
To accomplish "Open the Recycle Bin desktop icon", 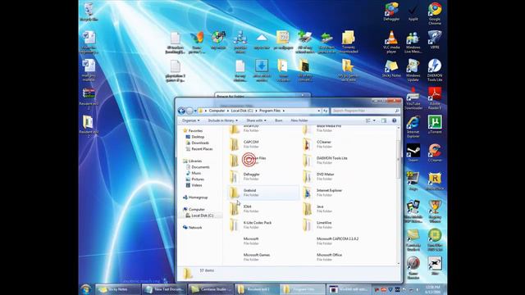I will click(89, 12).
